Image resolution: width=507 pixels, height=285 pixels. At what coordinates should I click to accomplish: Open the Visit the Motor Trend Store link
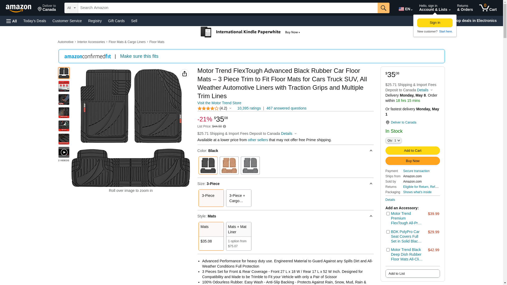coord(219,103)
